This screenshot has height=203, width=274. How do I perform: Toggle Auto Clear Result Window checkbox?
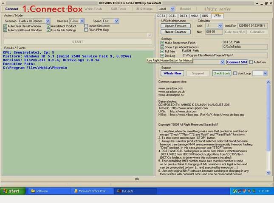(5, 26)
